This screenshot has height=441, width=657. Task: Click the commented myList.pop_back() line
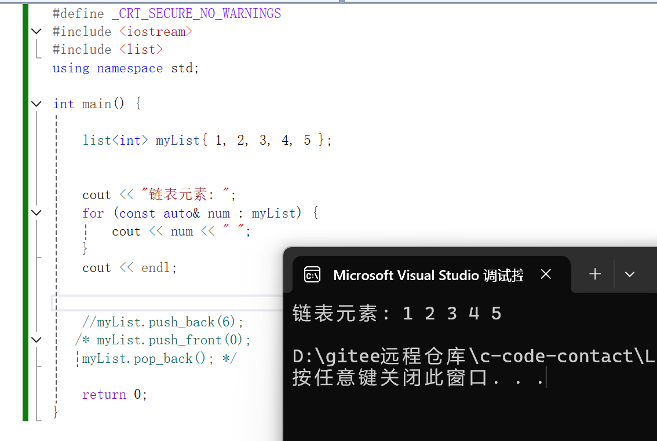(159, 359)
